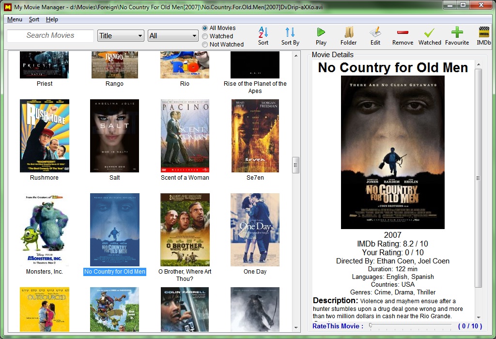Open the Sort menu
Image resolution: width=496 pixels, height=339 pixels.
pyautogui.click(x=34, y=19)
